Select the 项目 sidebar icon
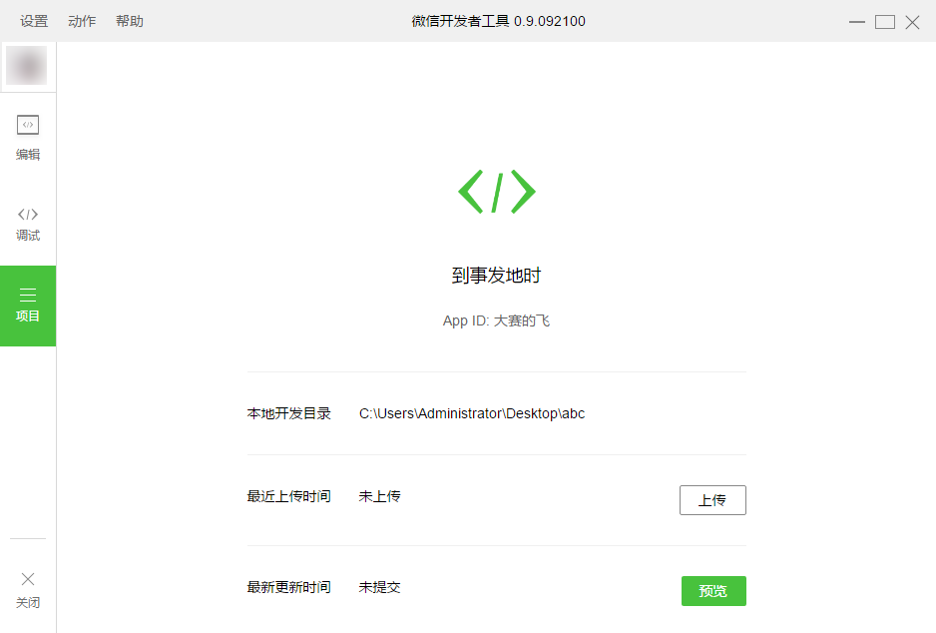 28,306
